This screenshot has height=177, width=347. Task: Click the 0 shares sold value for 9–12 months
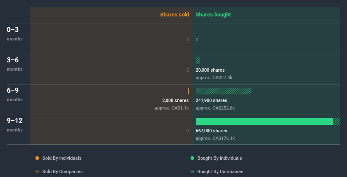(x=188, y=131)
